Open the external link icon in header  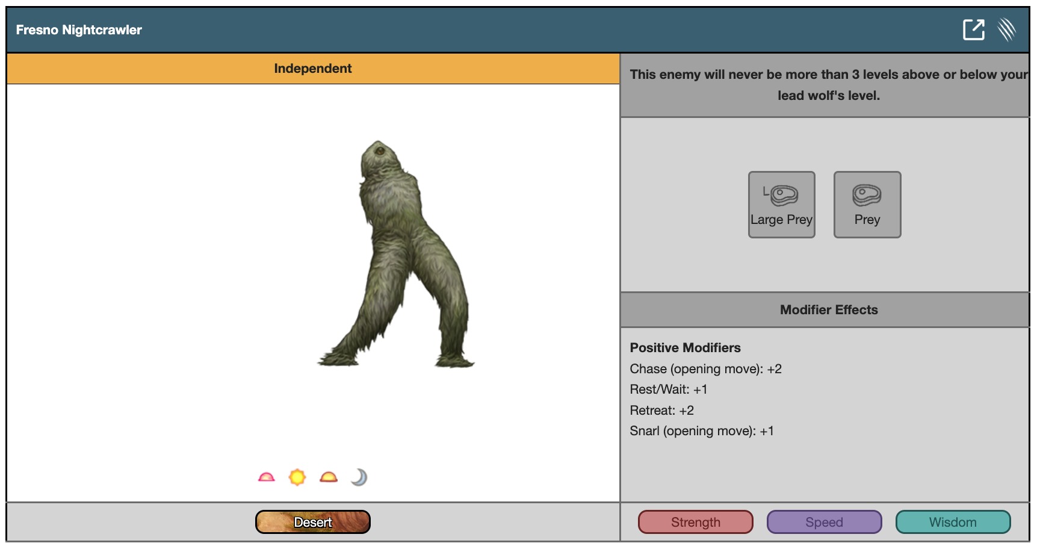[973, 29]
